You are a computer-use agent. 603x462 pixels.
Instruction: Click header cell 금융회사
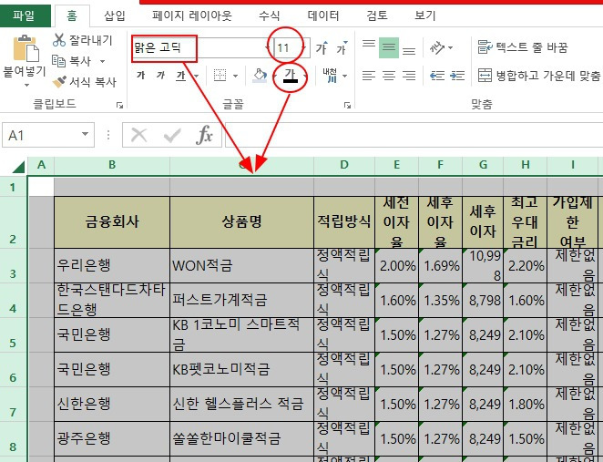click(112, 222)
